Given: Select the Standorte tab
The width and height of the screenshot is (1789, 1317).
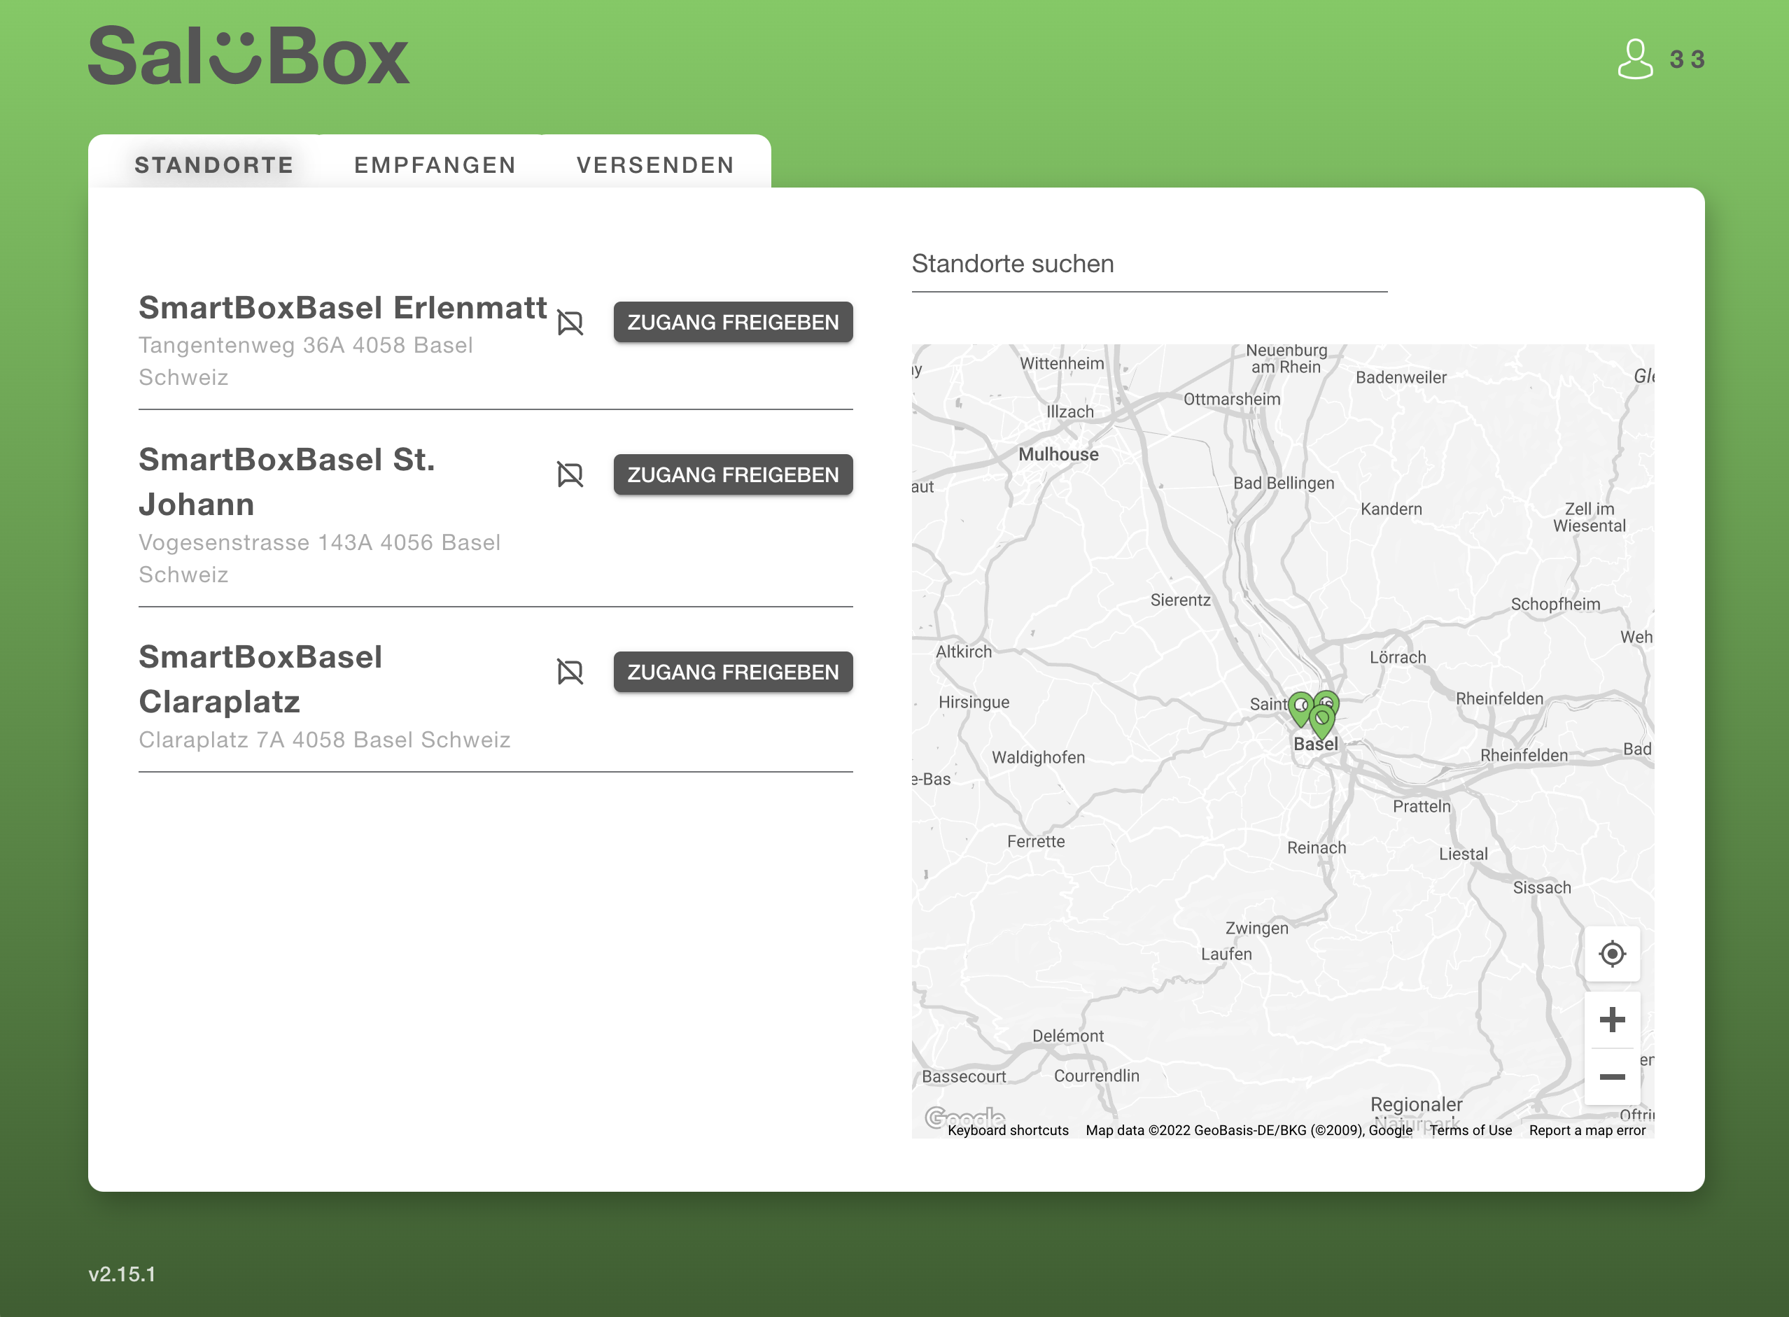Looking at the screenshot, I should [x=213, y=165].
